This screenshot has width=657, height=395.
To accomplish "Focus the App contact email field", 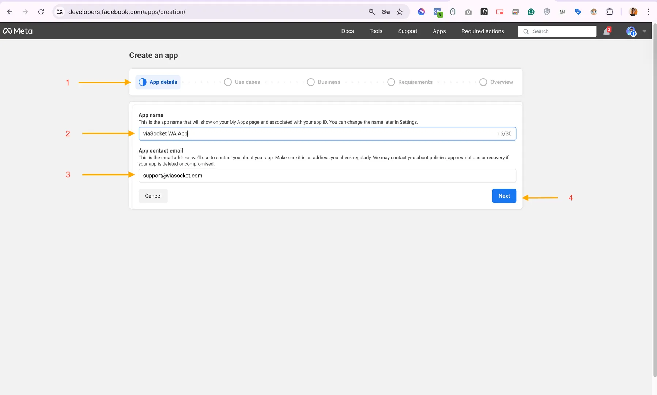I will point(327,176).
